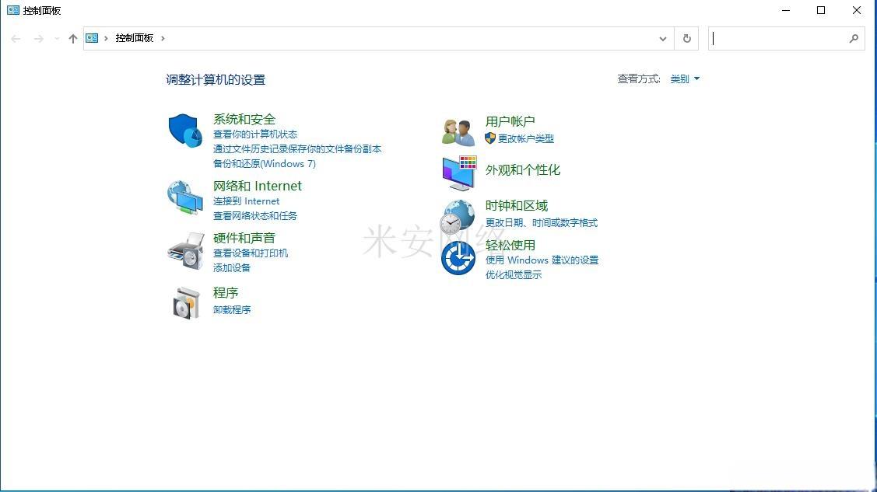
Task: Open 查看设备和打印机 link
Action: 251,253
